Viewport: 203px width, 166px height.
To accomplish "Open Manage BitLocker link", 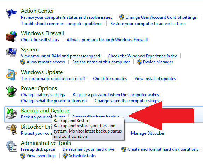I will click(x=148, y=133).
